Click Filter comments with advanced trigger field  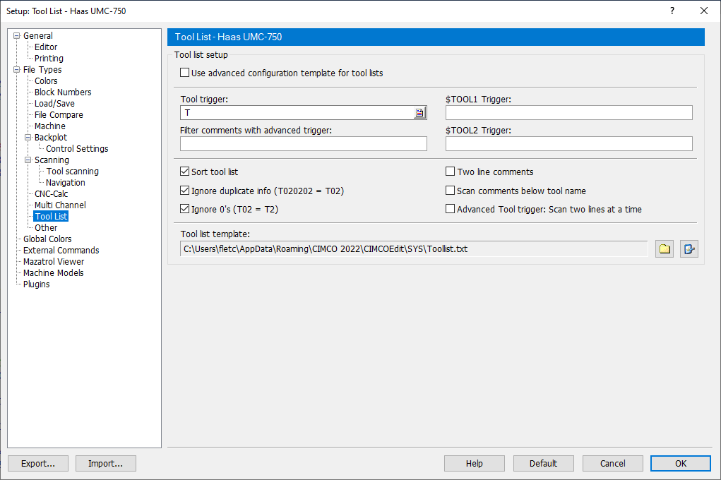pos(304,143)
